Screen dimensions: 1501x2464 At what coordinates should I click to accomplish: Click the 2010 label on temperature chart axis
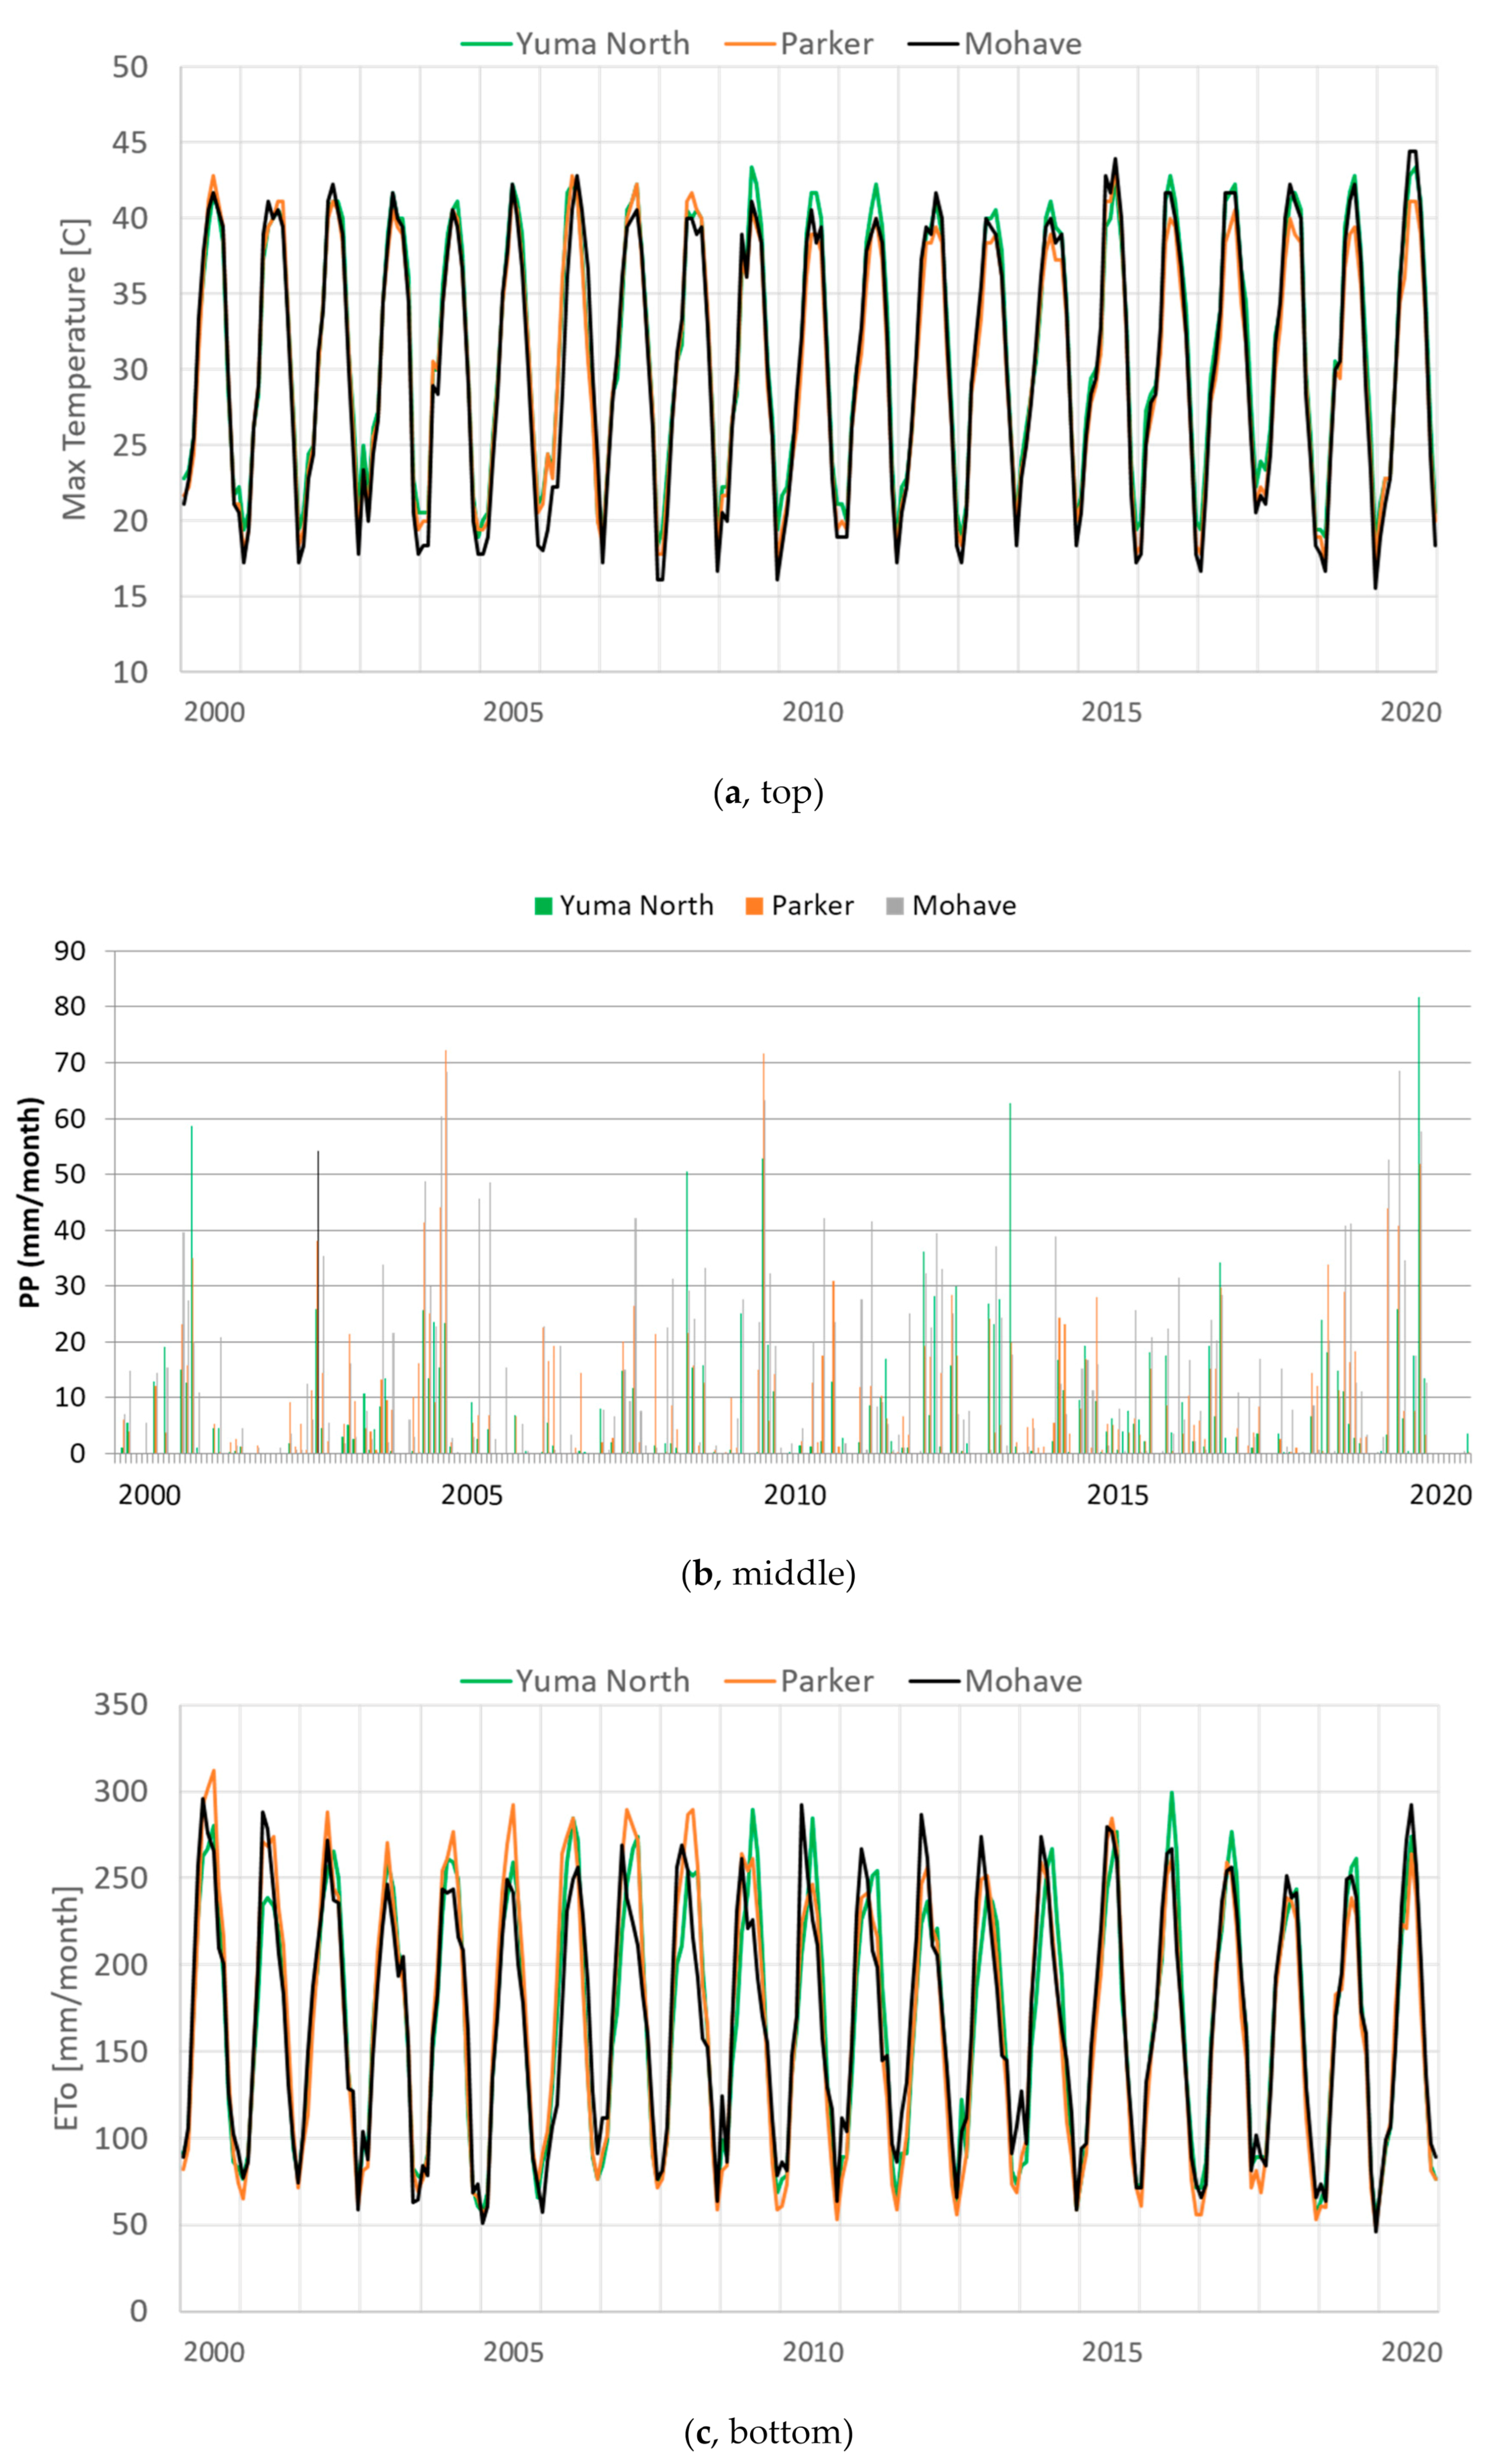[812, 712]
